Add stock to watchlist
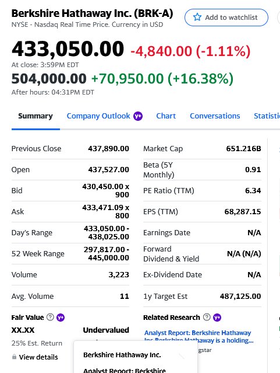 pyautogui.click(x=226, y=18)
